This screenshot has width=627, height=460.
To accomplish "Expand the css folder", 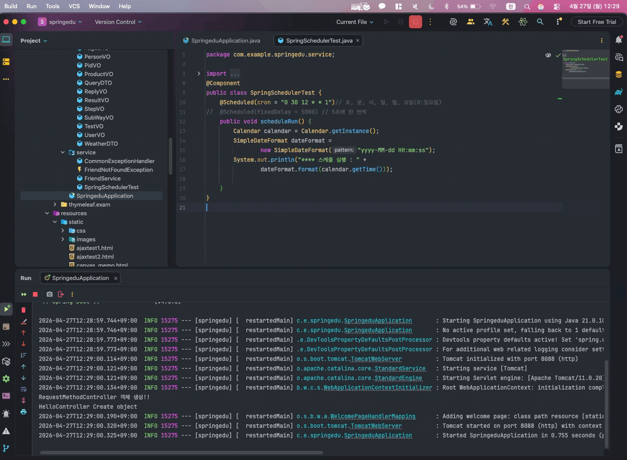I will 63,230.
